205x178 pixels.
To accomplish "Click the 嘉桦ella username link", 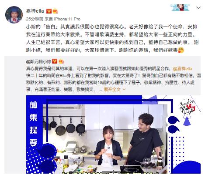I will click(35, 11).
